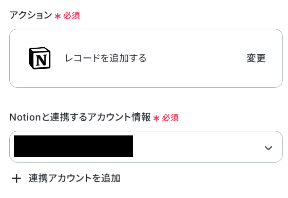This screenshot has height=198, width=288.
Task: Change the action via 変更 text
Action: point(256,58)
